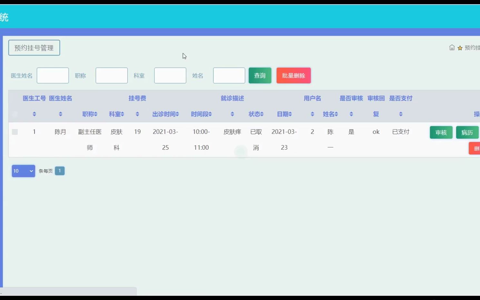Sort by 挂号费 column arrows

click(137, 114)
